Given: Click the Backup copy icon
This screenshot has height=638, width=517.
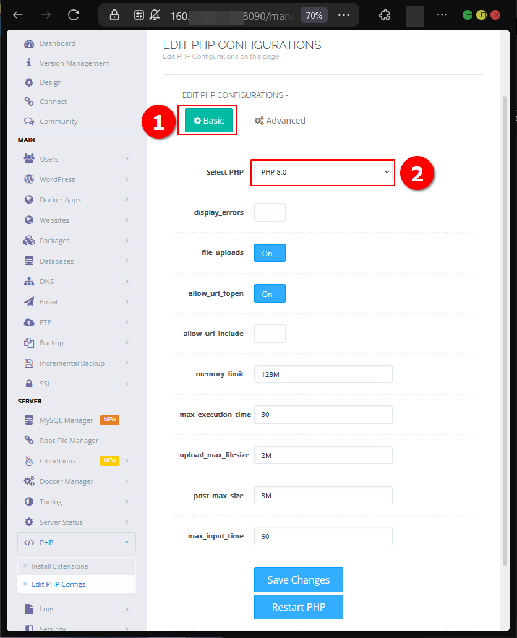Looking at the screenshot, I should point(29,343).
